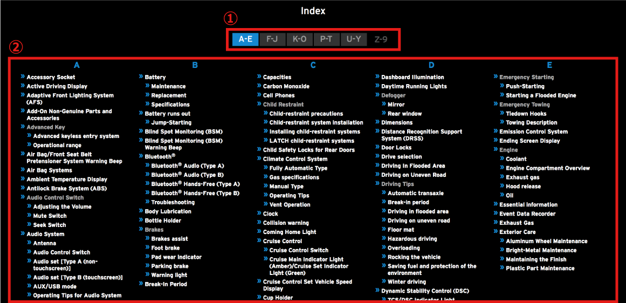Open Blind Spot Monitoring (BSM) entry
This screenshot has height=303, width=626.
183,132
